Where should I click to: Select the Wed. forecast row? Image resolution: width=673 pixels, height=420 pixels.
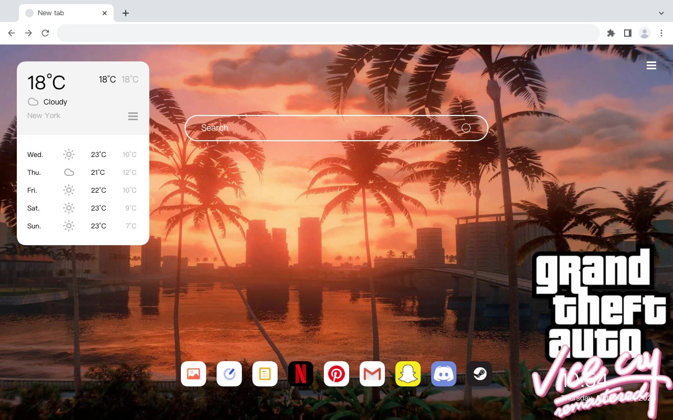pos(83,154)
